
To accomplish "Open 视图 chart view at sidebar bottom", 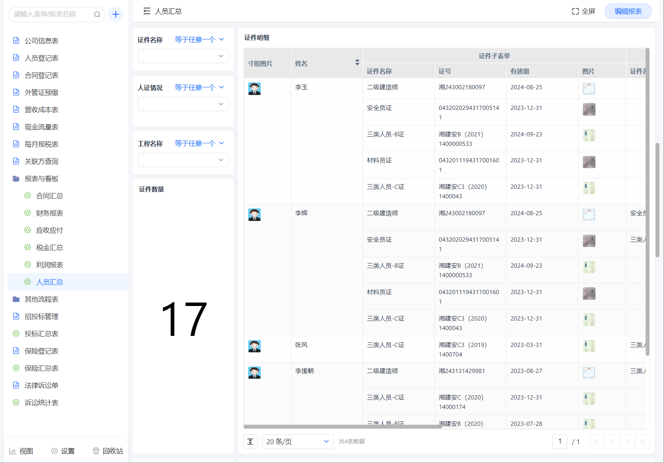I will click(21, 451).
